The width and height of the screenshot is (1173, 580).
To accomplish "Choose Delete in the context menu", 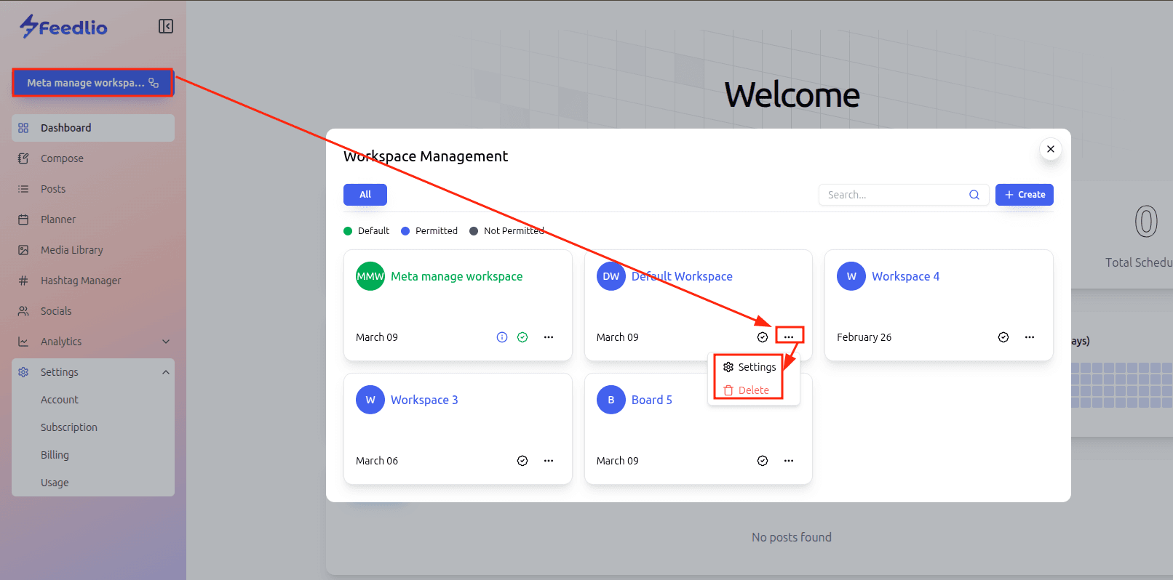I will pyautogui.click(x=747, y=390).
